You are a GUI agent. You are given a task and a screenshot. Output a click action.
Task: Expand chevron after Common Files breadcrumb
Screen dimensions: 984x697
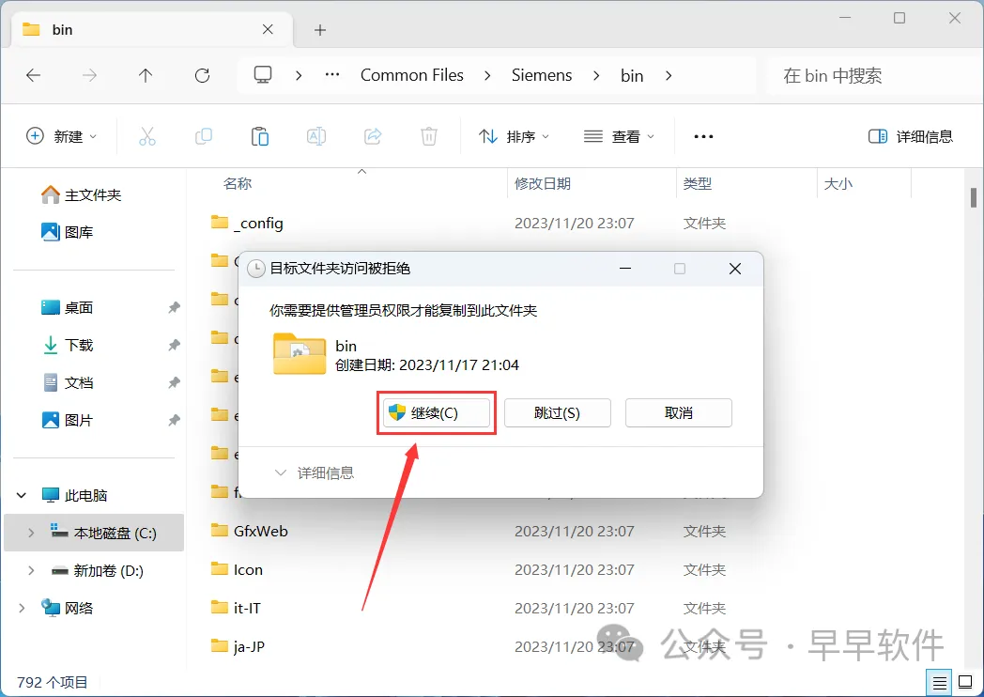tap(487, 76)
